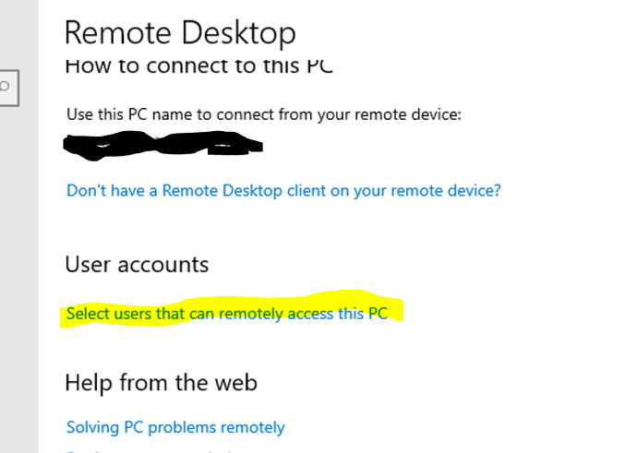Click the "How to connect to this PC" heading
This screenshot has width=637, height=453.
click(x=198, y=66)
